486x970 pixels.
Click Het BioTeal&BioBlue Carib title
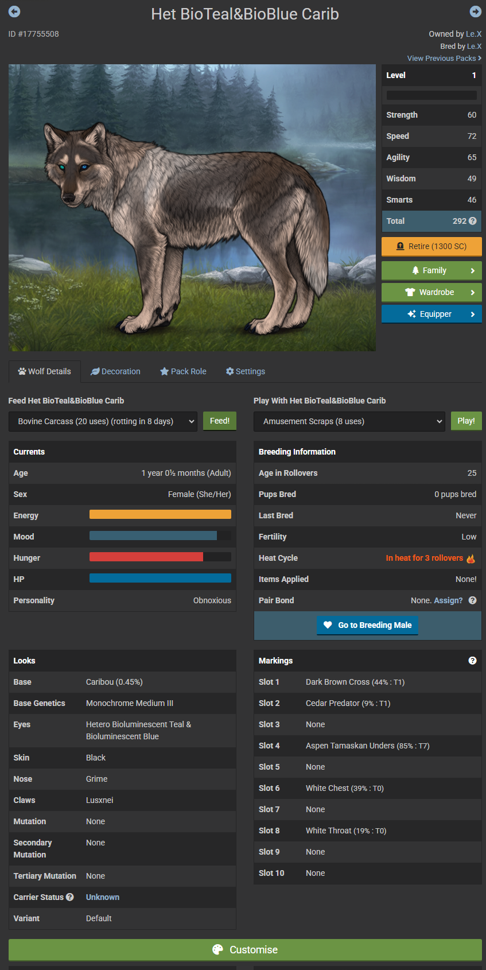(x=245, y=14)
